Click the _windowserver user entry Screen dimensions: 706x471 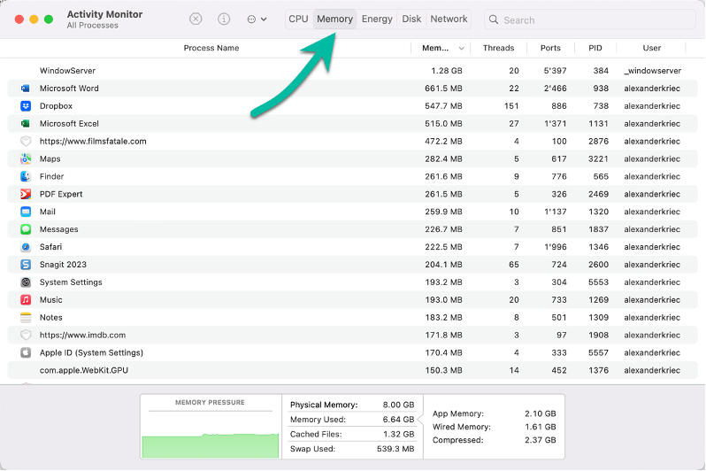coord(653,71)
